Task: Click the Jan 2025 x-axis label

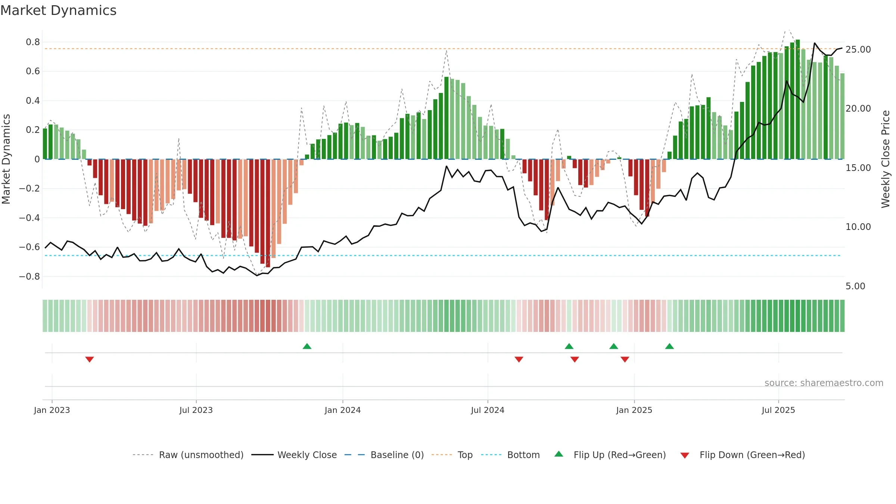Action: point(634,410)
